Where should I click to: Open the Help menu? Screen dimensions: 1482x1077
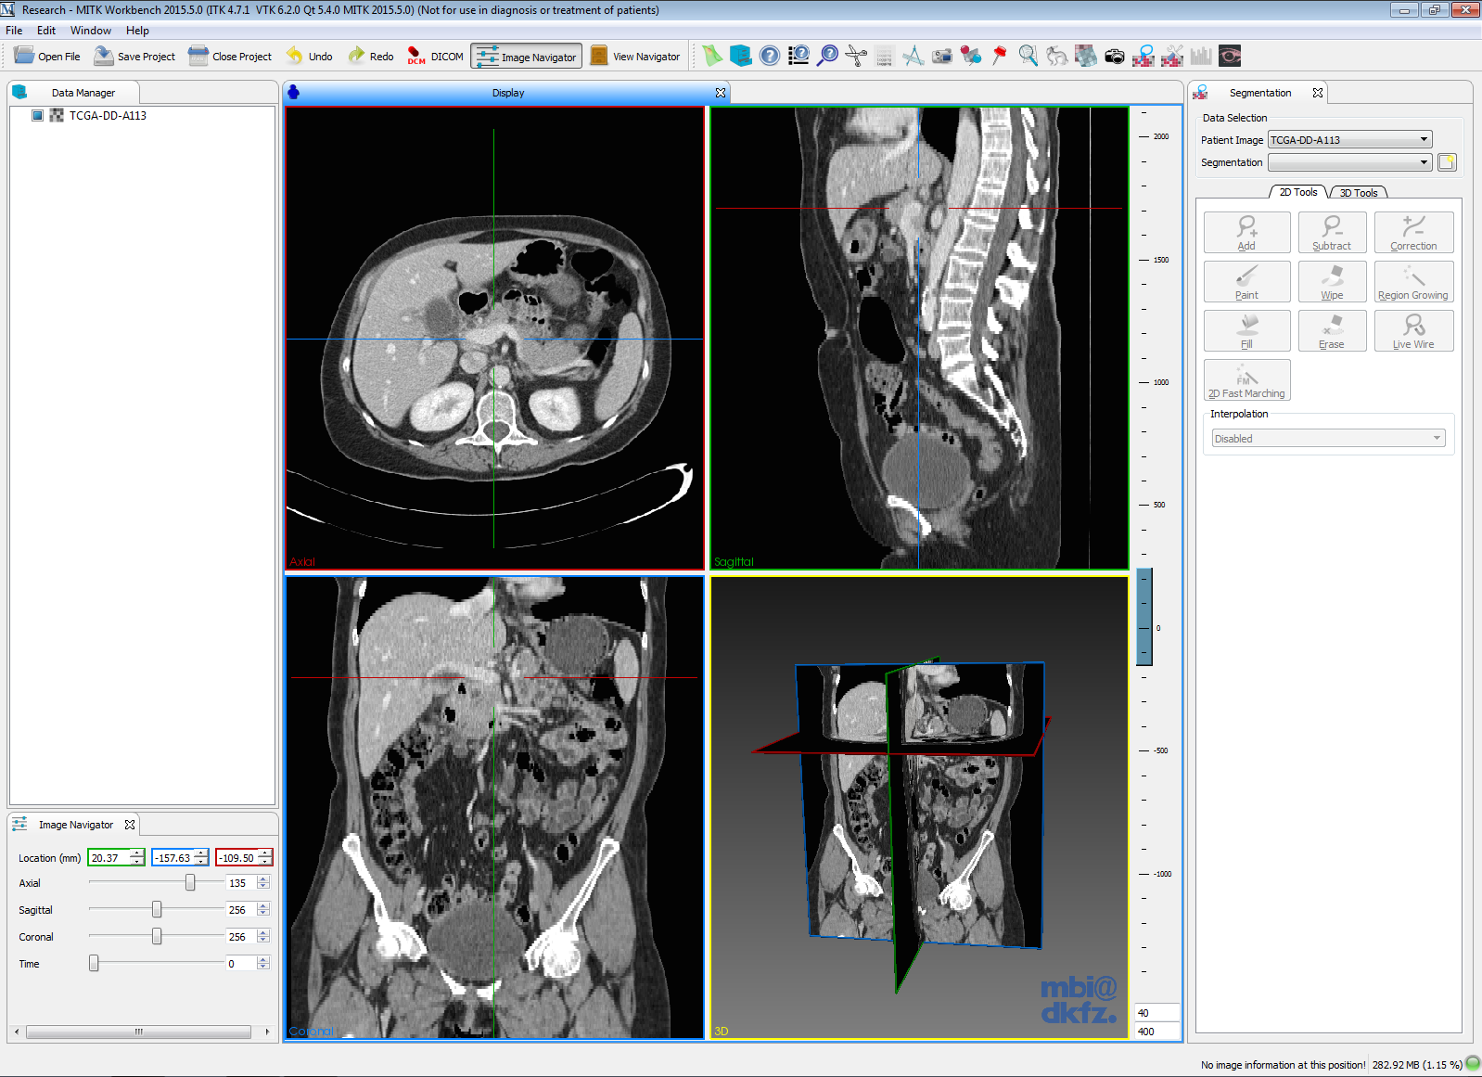point(137,31)
